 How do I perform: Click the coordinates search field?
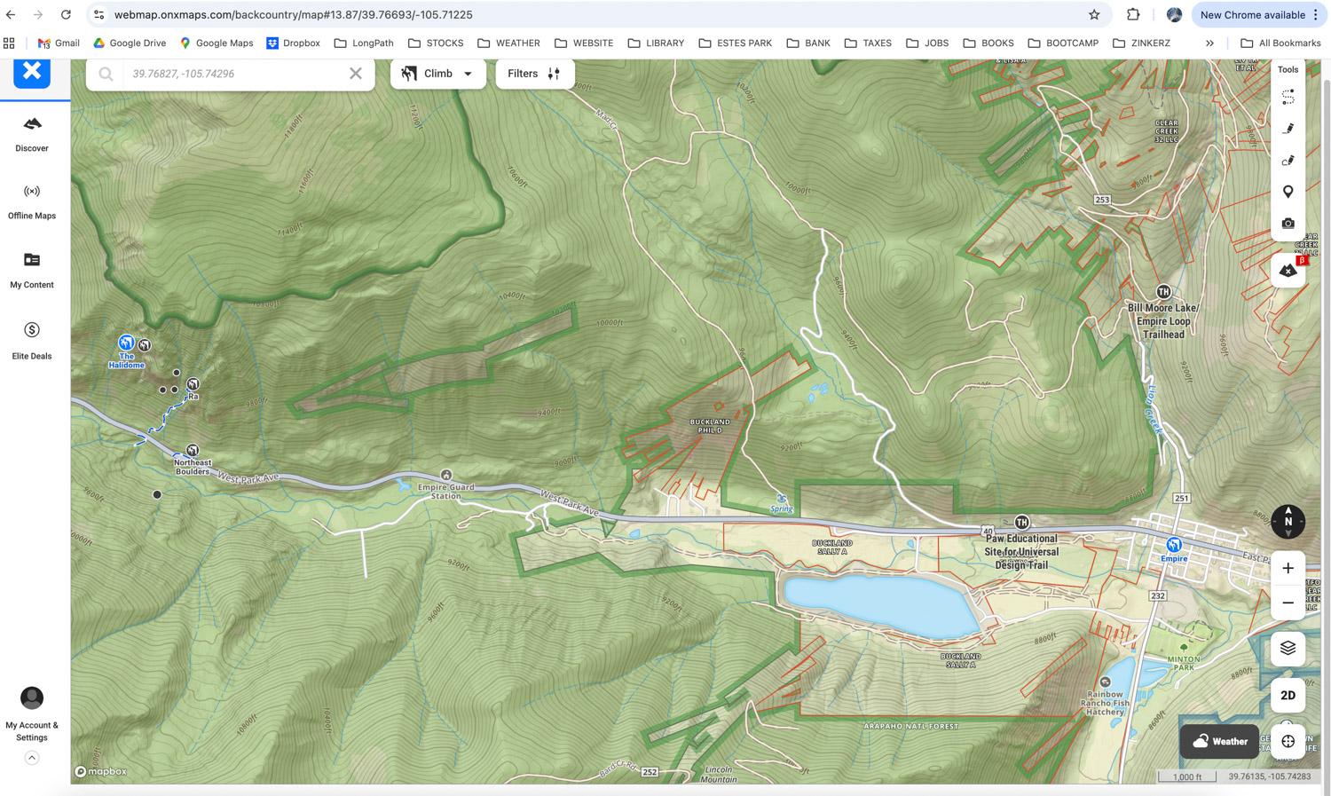pyautogui.click(x=235, y=74)
